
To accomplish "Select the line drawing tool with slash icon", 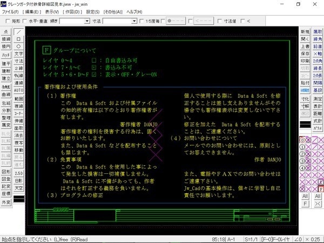I will [x=18, y=32].
